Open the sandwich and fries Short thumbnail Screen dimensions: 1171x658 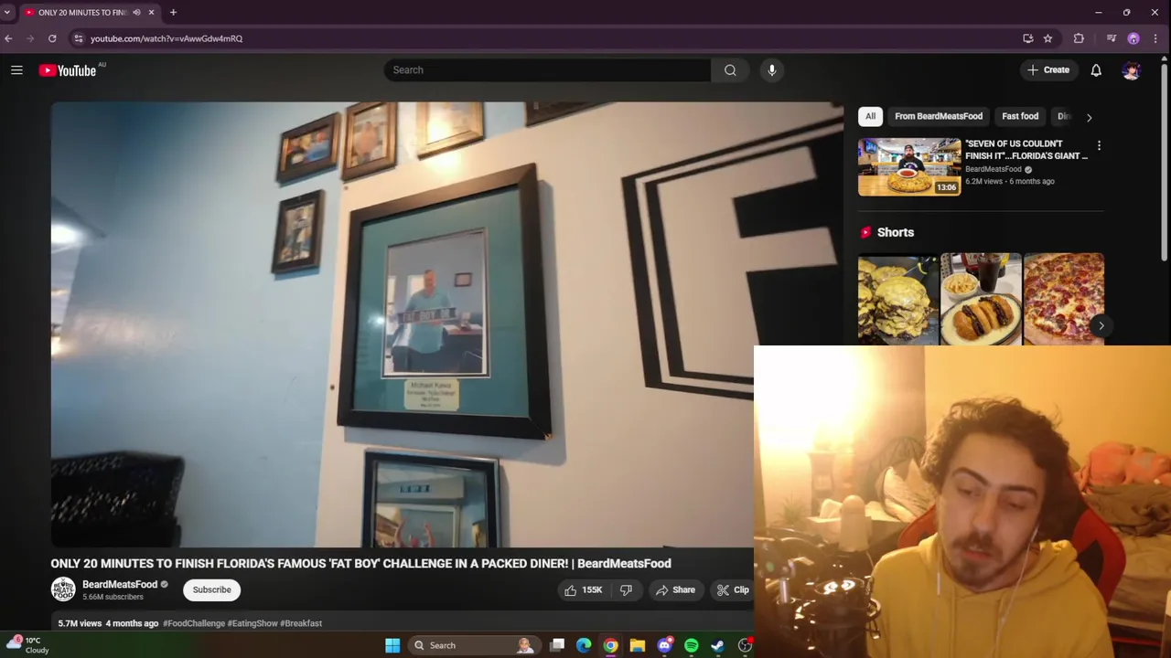(981, 299)
